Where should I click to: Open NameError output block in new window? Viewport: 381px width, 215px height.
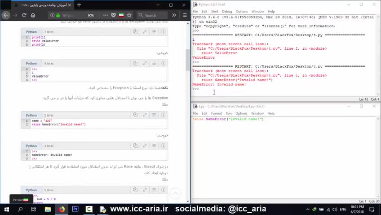coord(145,146)
